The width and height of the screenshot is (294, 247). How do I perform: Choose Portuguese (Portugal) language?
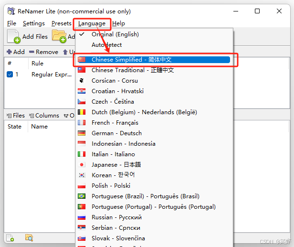tap(154, 207)
